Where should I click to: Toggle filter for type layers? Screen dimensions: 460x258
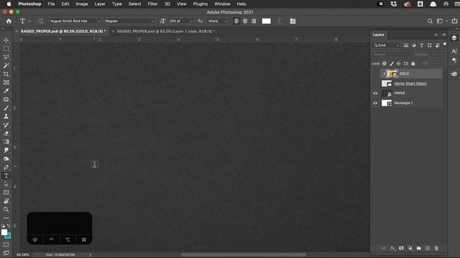pos(422,45)
